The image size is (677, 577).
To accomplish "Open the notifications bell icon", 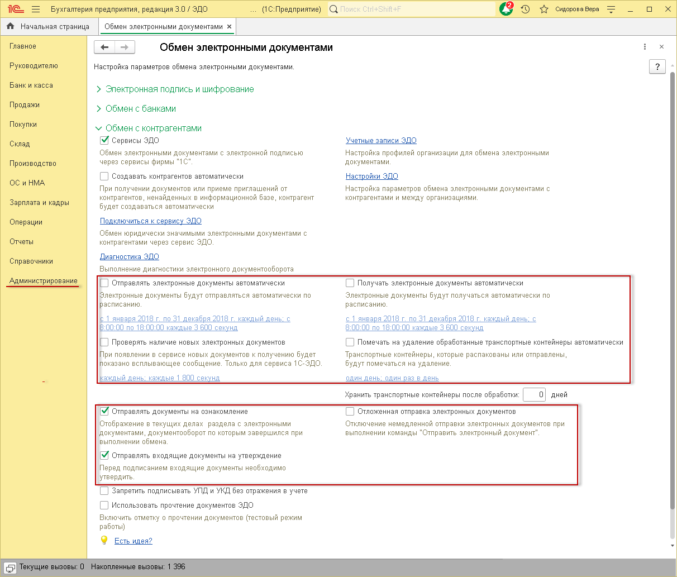I will (x=506, y=9).
